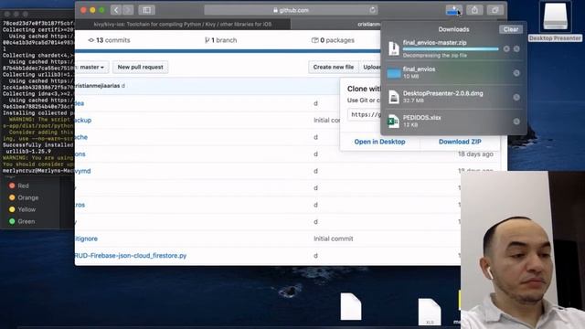Viewport: 585px width, 329px height.
Task: Click the Upload files button
Action: (x=370, y=67)
